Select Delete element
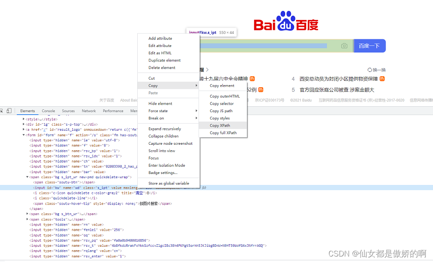 (x=169, y=68)
